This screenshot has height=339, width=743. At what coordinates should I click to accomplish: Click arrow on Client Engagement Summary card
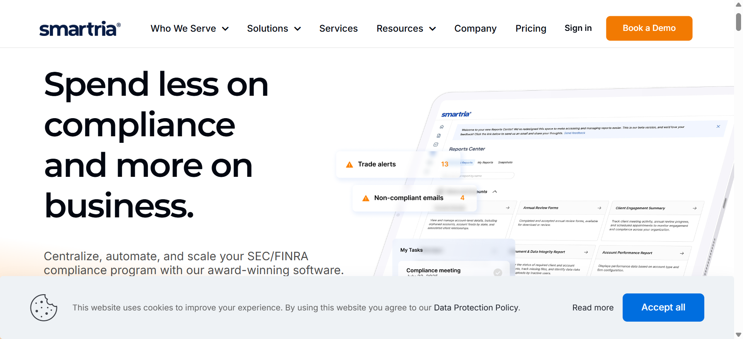[x=695, y=208]
